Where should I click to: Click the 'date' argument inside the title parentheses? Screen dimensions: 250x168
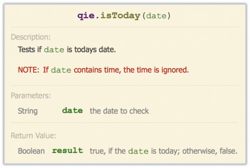click(156, 16)
